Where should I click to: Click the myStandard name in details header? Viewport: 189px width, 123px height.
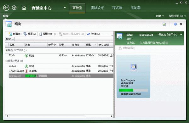click(146, 35)
